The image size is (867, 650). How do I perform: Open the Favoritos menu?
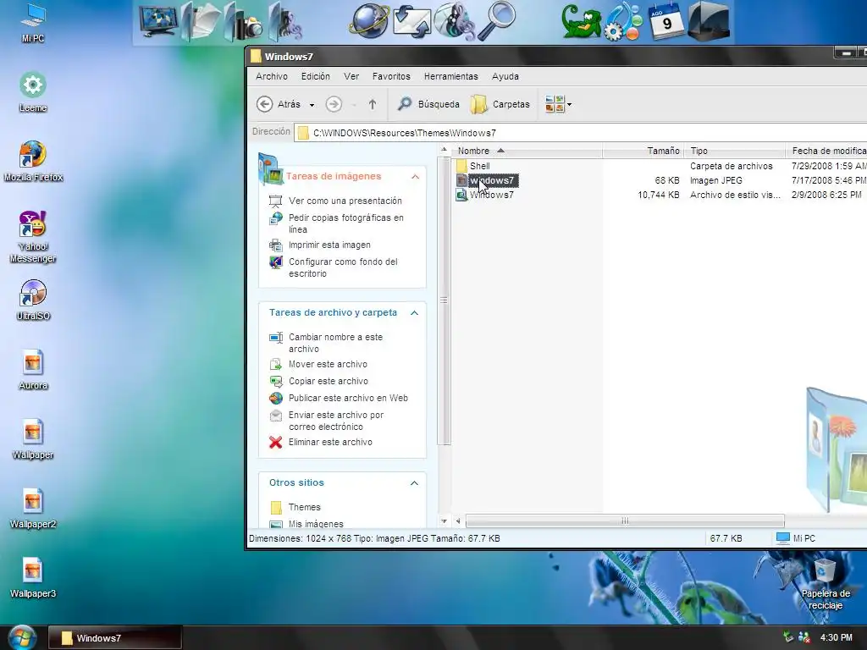pos(391,76)
